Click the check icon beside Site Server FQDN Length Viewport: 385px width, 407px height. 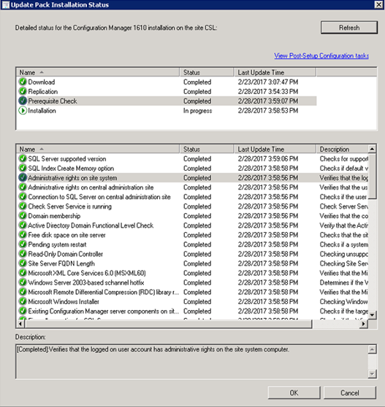(x=23, y=263)
